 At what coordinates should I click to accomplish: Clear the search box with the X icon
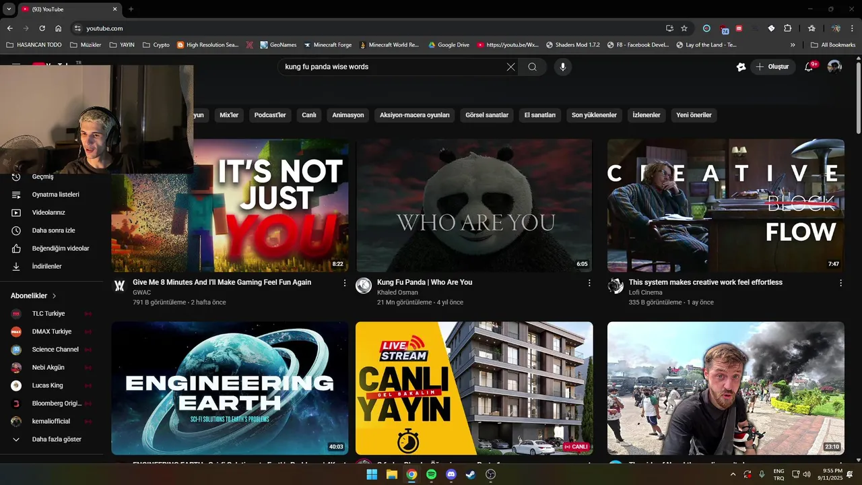point(510,67)
